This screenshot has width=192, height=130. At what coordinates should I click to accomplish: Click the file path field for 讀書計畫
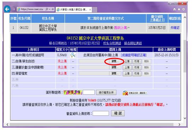(x=94, y=67)
